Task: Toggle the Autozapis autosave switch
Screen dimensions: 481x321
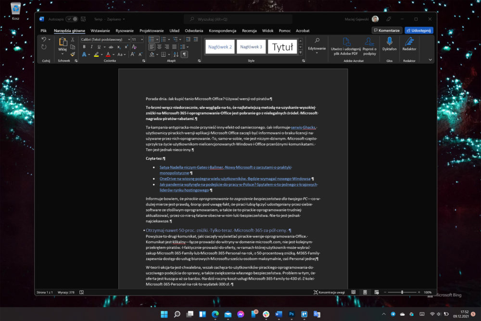Action: pos(72,19)
